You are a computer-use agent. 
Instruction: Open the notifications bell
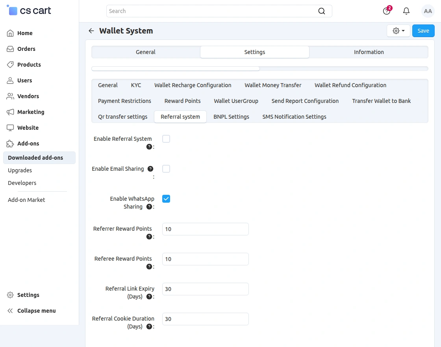[x=406, y=11]
